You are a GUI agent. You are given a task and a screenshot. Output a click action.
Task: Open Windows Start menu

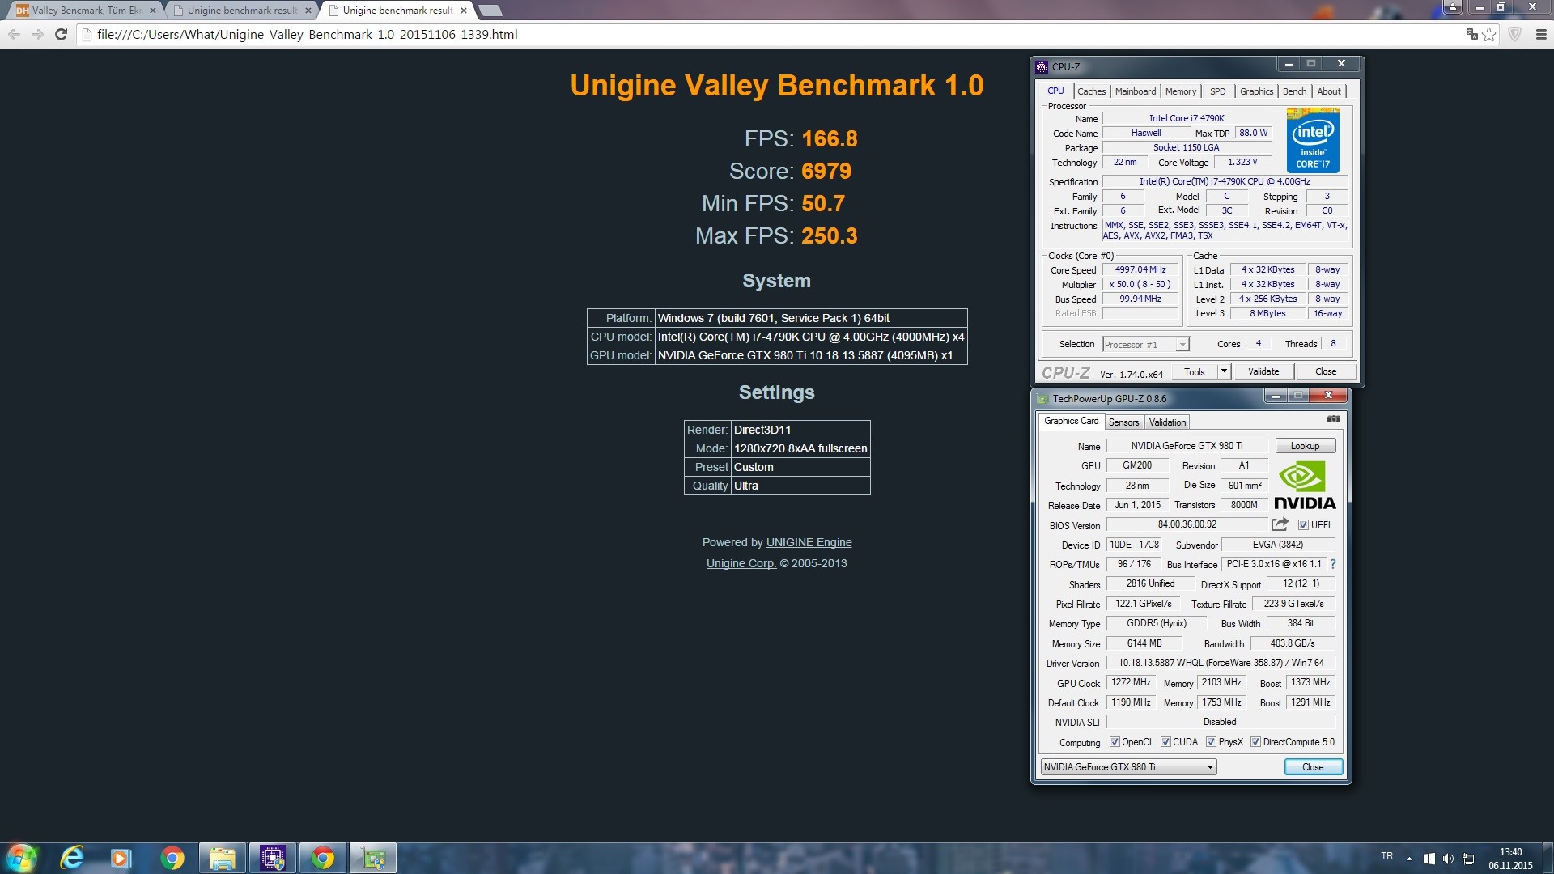click(21, 858)
